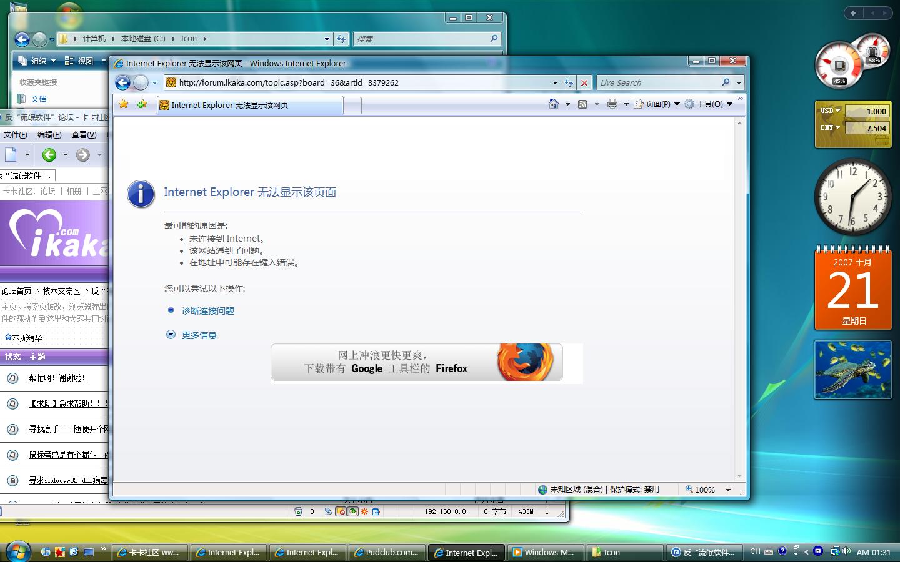900x562 pixels.
Task: Go back in the front Internet Explorer window
Action: coord(123,82)
